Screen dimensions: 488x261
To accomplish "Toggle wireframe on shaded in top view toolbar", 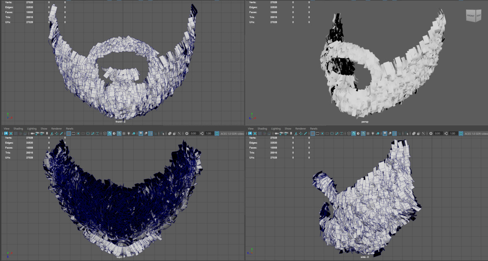I will click(x=119, y=134).
